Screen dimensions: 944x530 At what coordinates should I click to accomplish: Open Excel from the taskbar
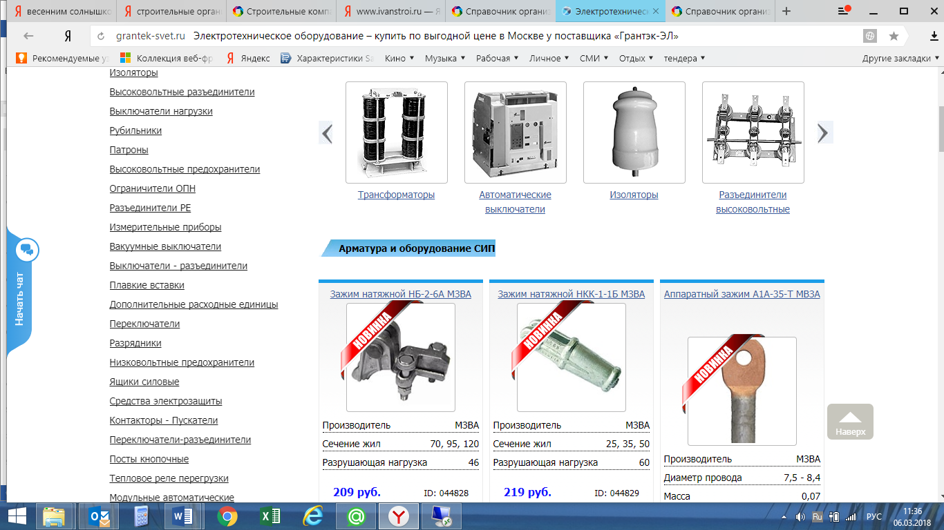tap(270, 516)
